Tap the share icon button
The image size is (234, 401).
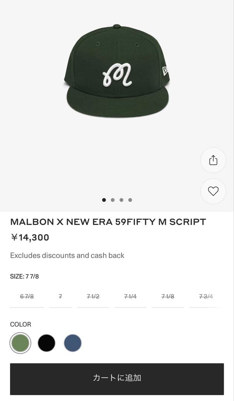[213, 160]
